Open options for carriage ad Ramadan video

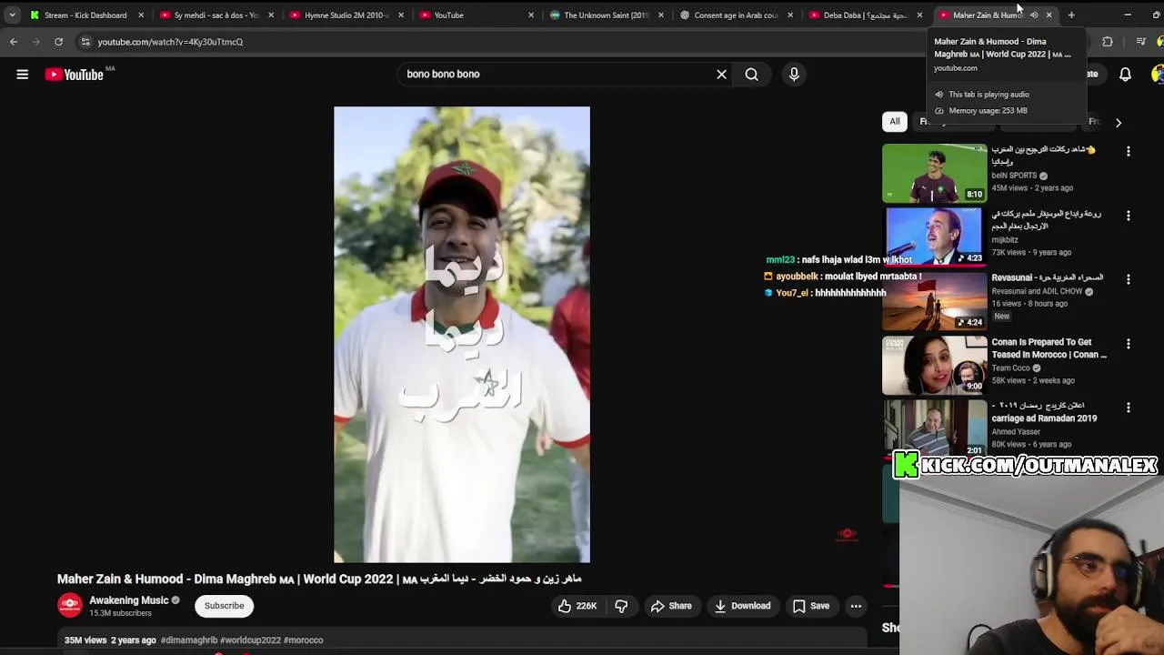(x=1129, y=408)
